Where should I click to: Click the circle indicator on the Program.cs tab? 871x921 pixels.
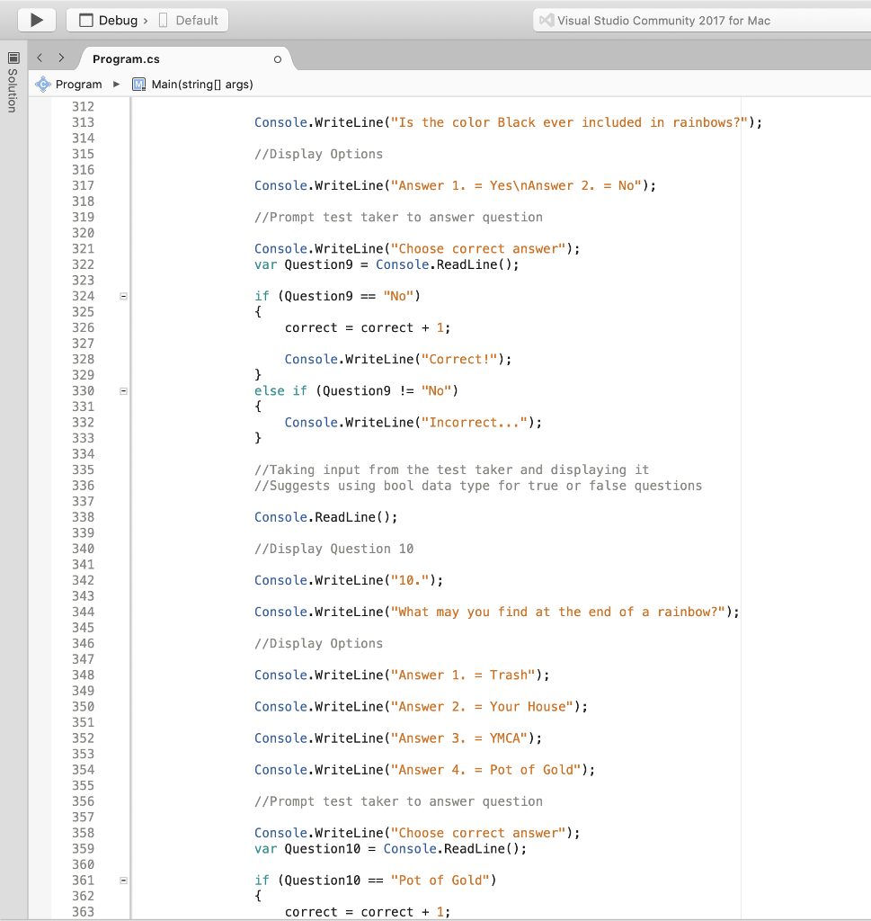[278, 58]
